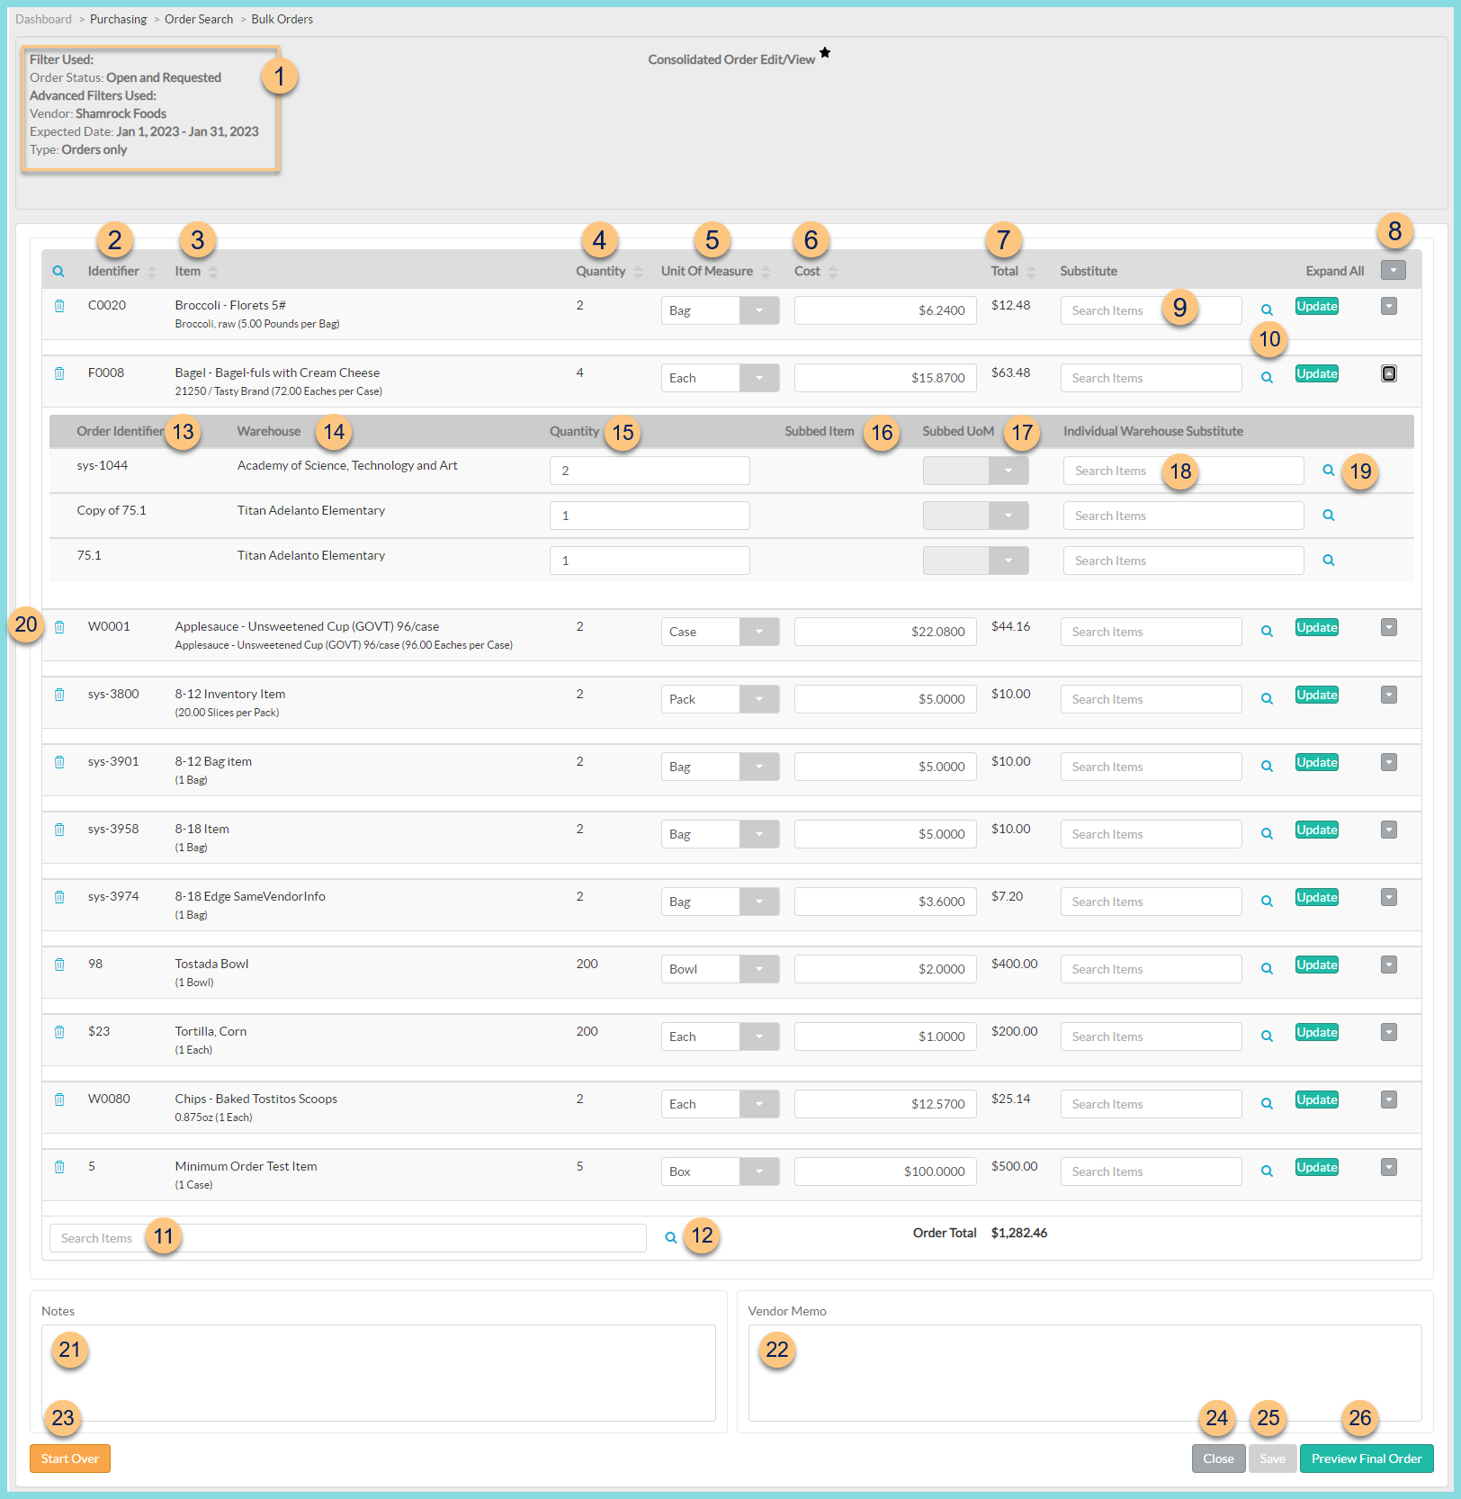1461x1499 pixels.
Task: Click the magnifier beside the bottom Search Items field
Action: pyautogui.click(x=671, y=1237)
